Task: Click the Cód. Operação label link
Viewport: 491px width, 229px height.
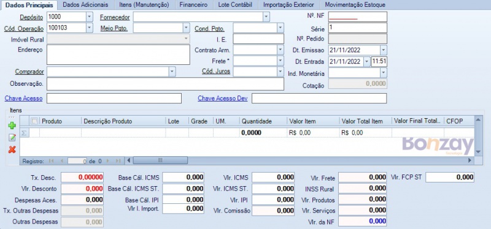Action: pos(24,29)
